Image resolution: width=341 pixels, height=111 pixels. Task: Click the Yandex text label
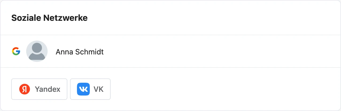point(48,89)
